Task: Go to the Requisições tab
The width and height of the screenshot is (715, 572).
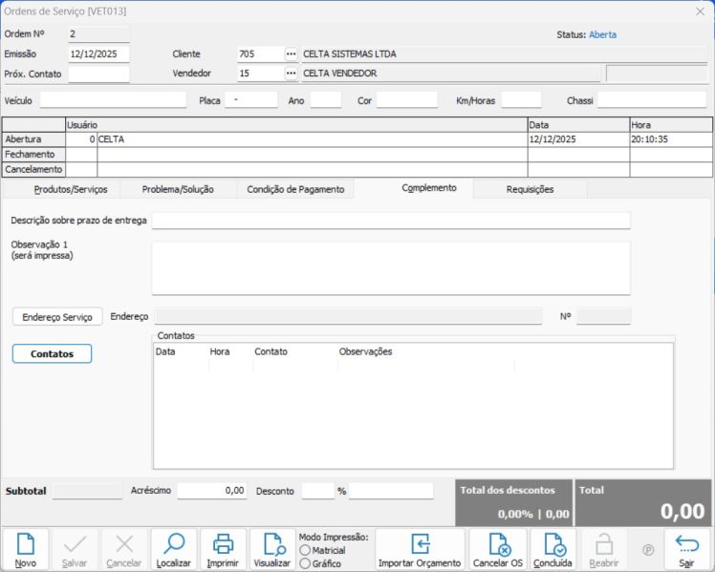Action: 530,189
